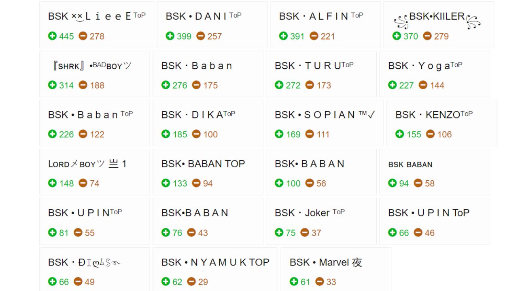Click minus icon next to 144
518x291 pixels.
tap(423, 85)
